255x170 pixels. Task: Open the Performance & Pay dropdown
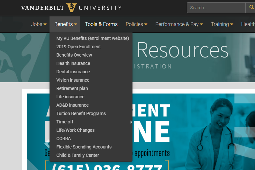(179, 24)
